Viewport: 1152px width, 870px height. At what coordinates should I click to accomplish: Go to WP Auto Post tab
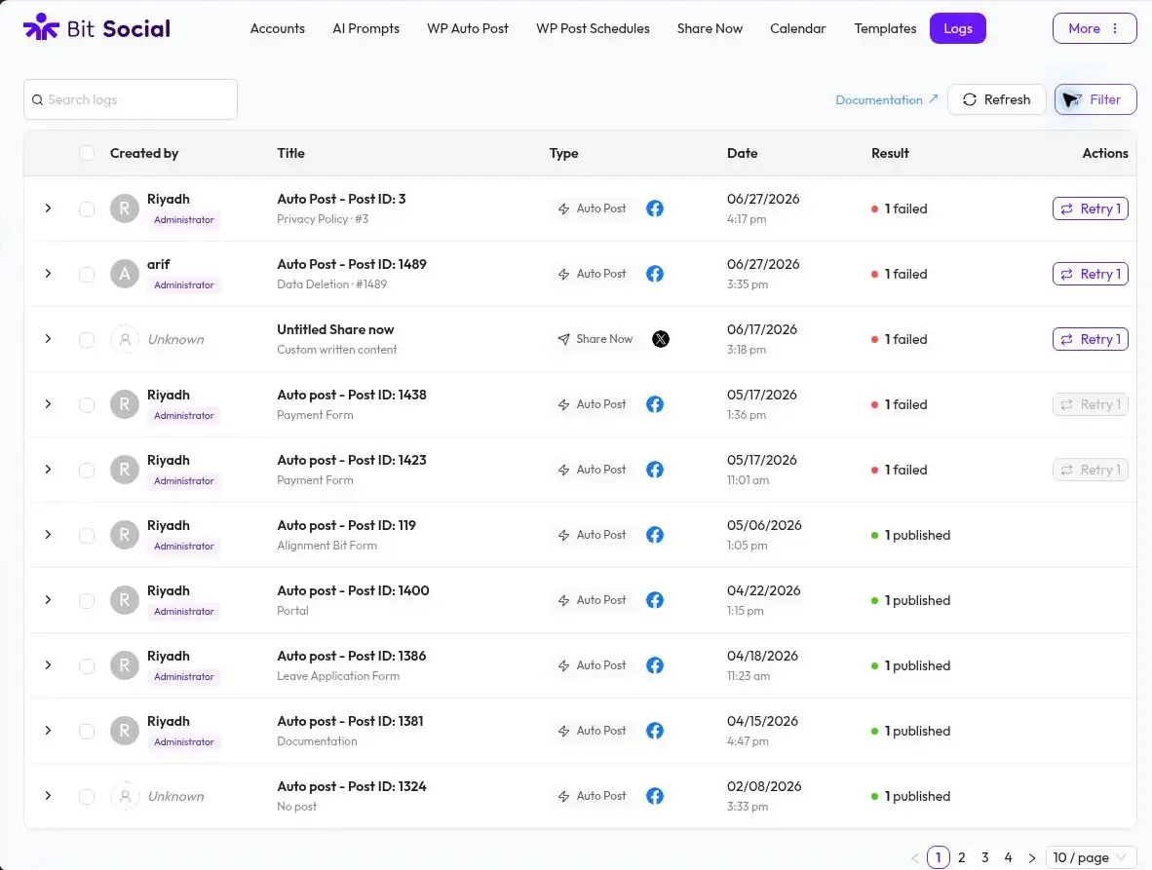point(467,28)
